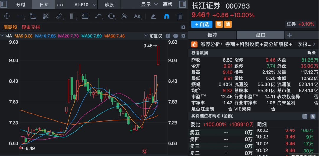Select the move crosshair drawing tool
The width and height of the screenshot is (319, 156).
[x=7, y=16]
